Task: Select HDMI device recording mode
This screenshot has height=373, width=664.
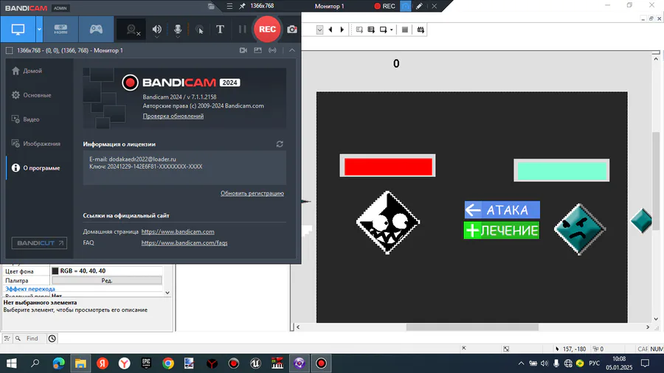Action: [x=60, y=29]
